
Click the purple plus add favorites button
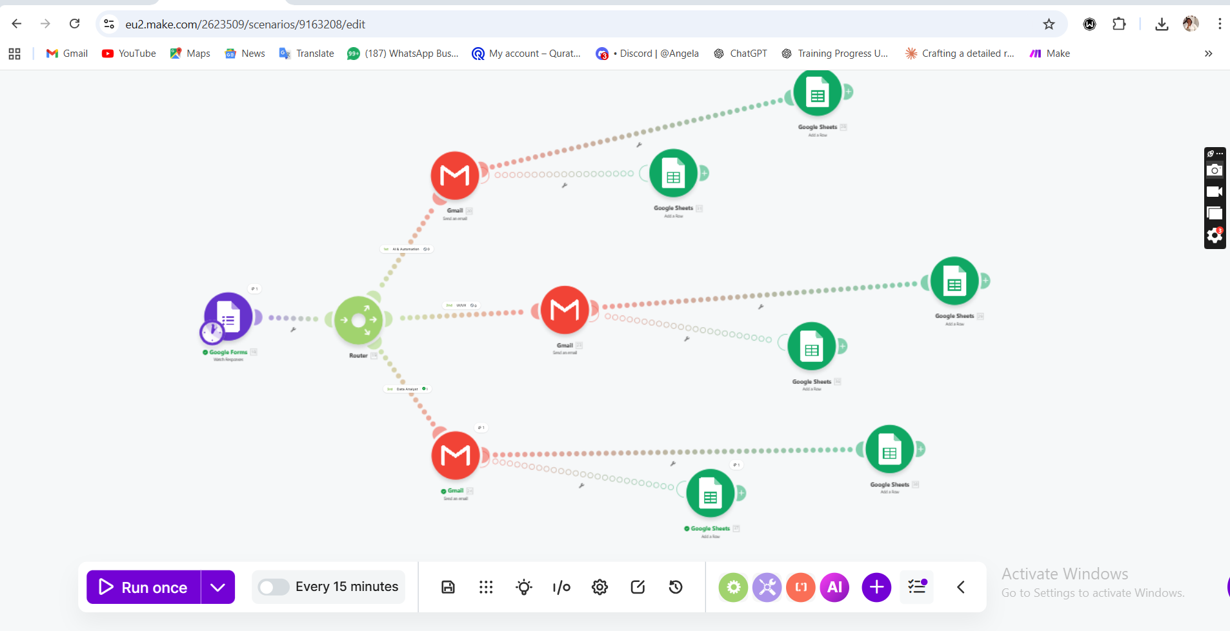click(876, 587)
